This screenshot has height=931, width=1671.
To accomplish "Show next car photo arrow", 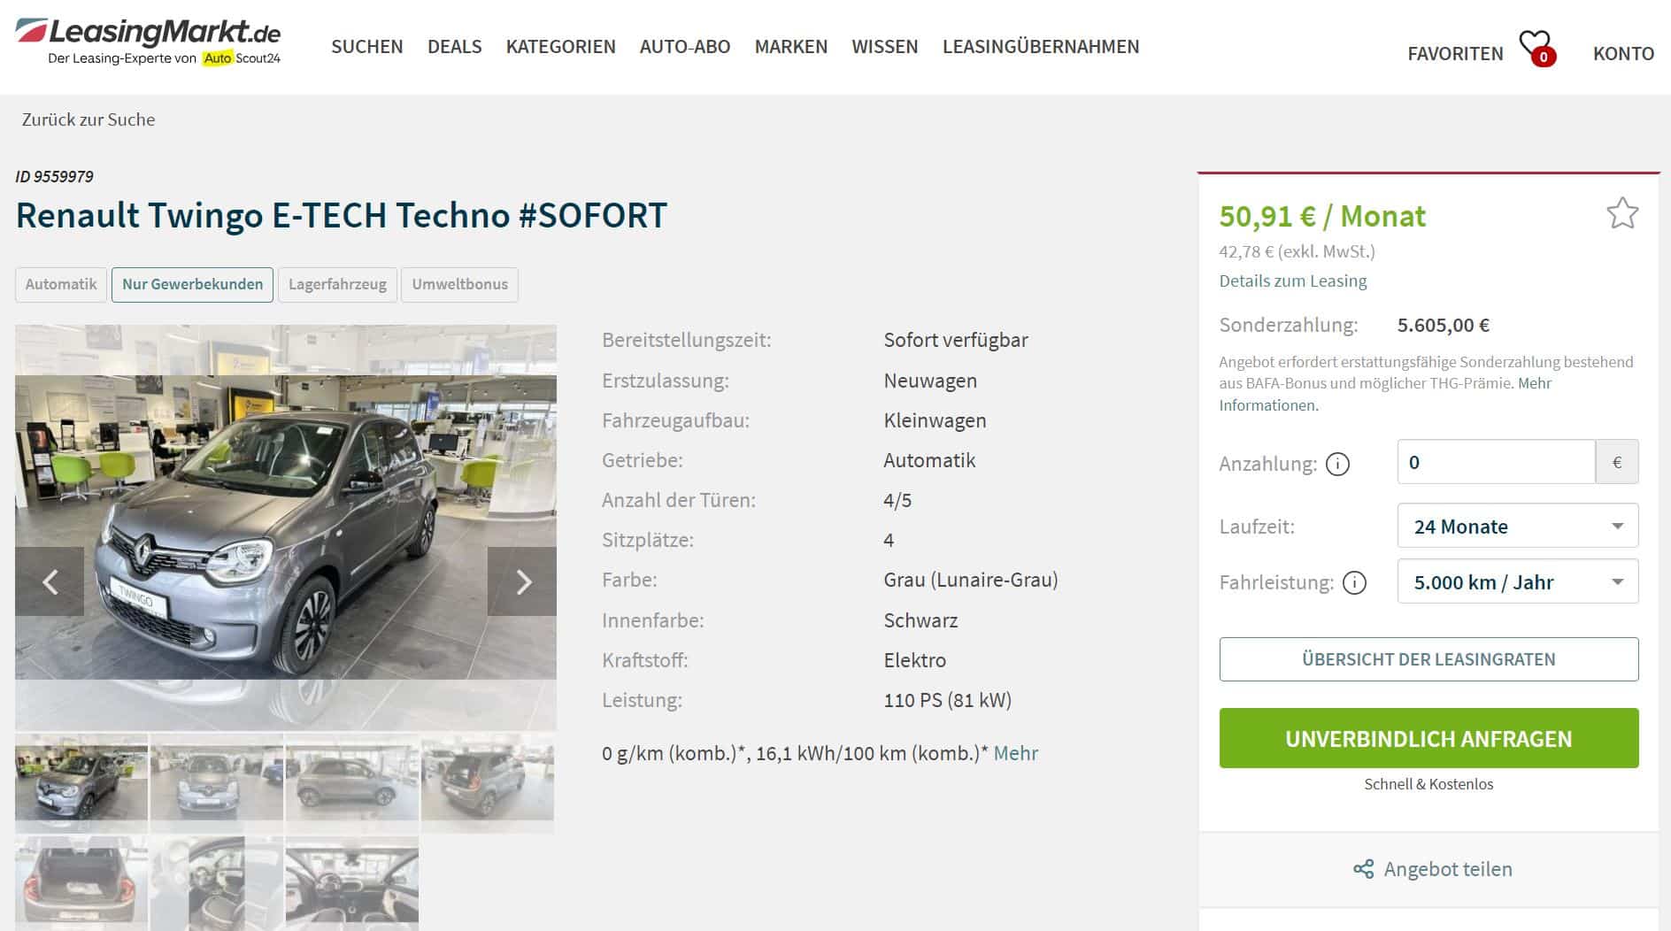I will [x=522, y=581].
